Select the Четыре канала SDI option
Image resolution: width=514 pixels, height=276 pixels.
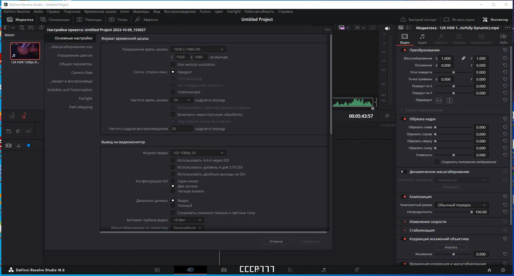[x=173, y=191]
